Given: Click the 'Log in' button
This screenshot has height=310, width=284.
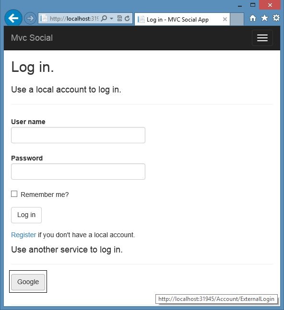Looking at the screenshot, I should (x=26, y=215).
